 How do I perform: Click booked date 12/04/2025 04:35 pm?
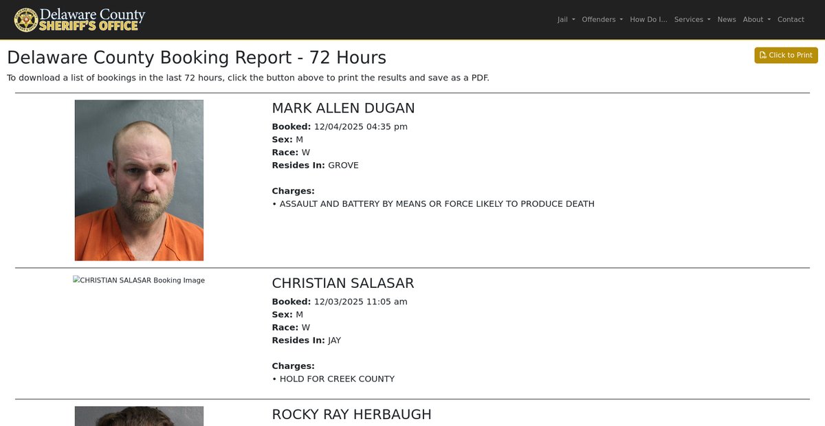point(361,126)
